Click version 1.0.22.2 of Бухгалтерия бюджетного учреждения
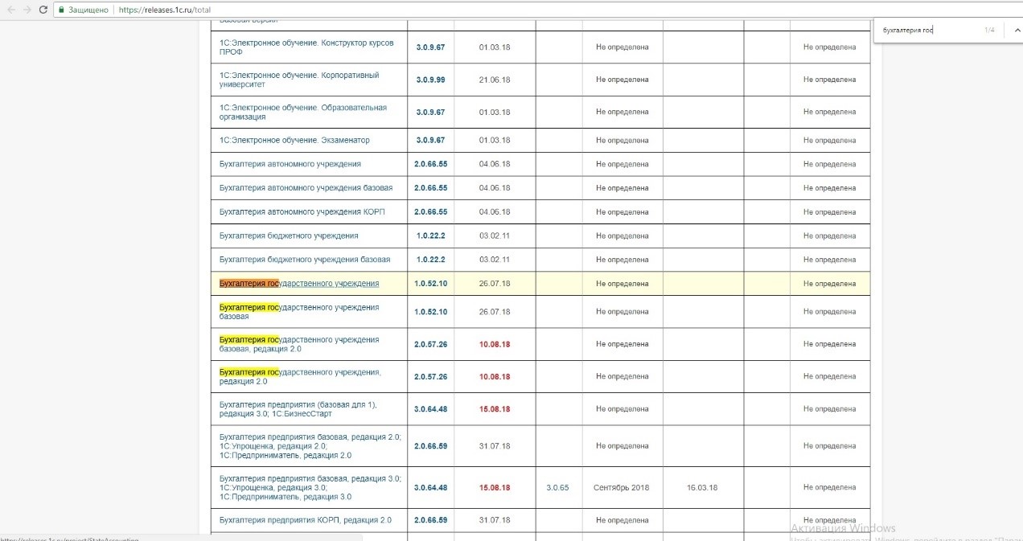 click(430, 236)
